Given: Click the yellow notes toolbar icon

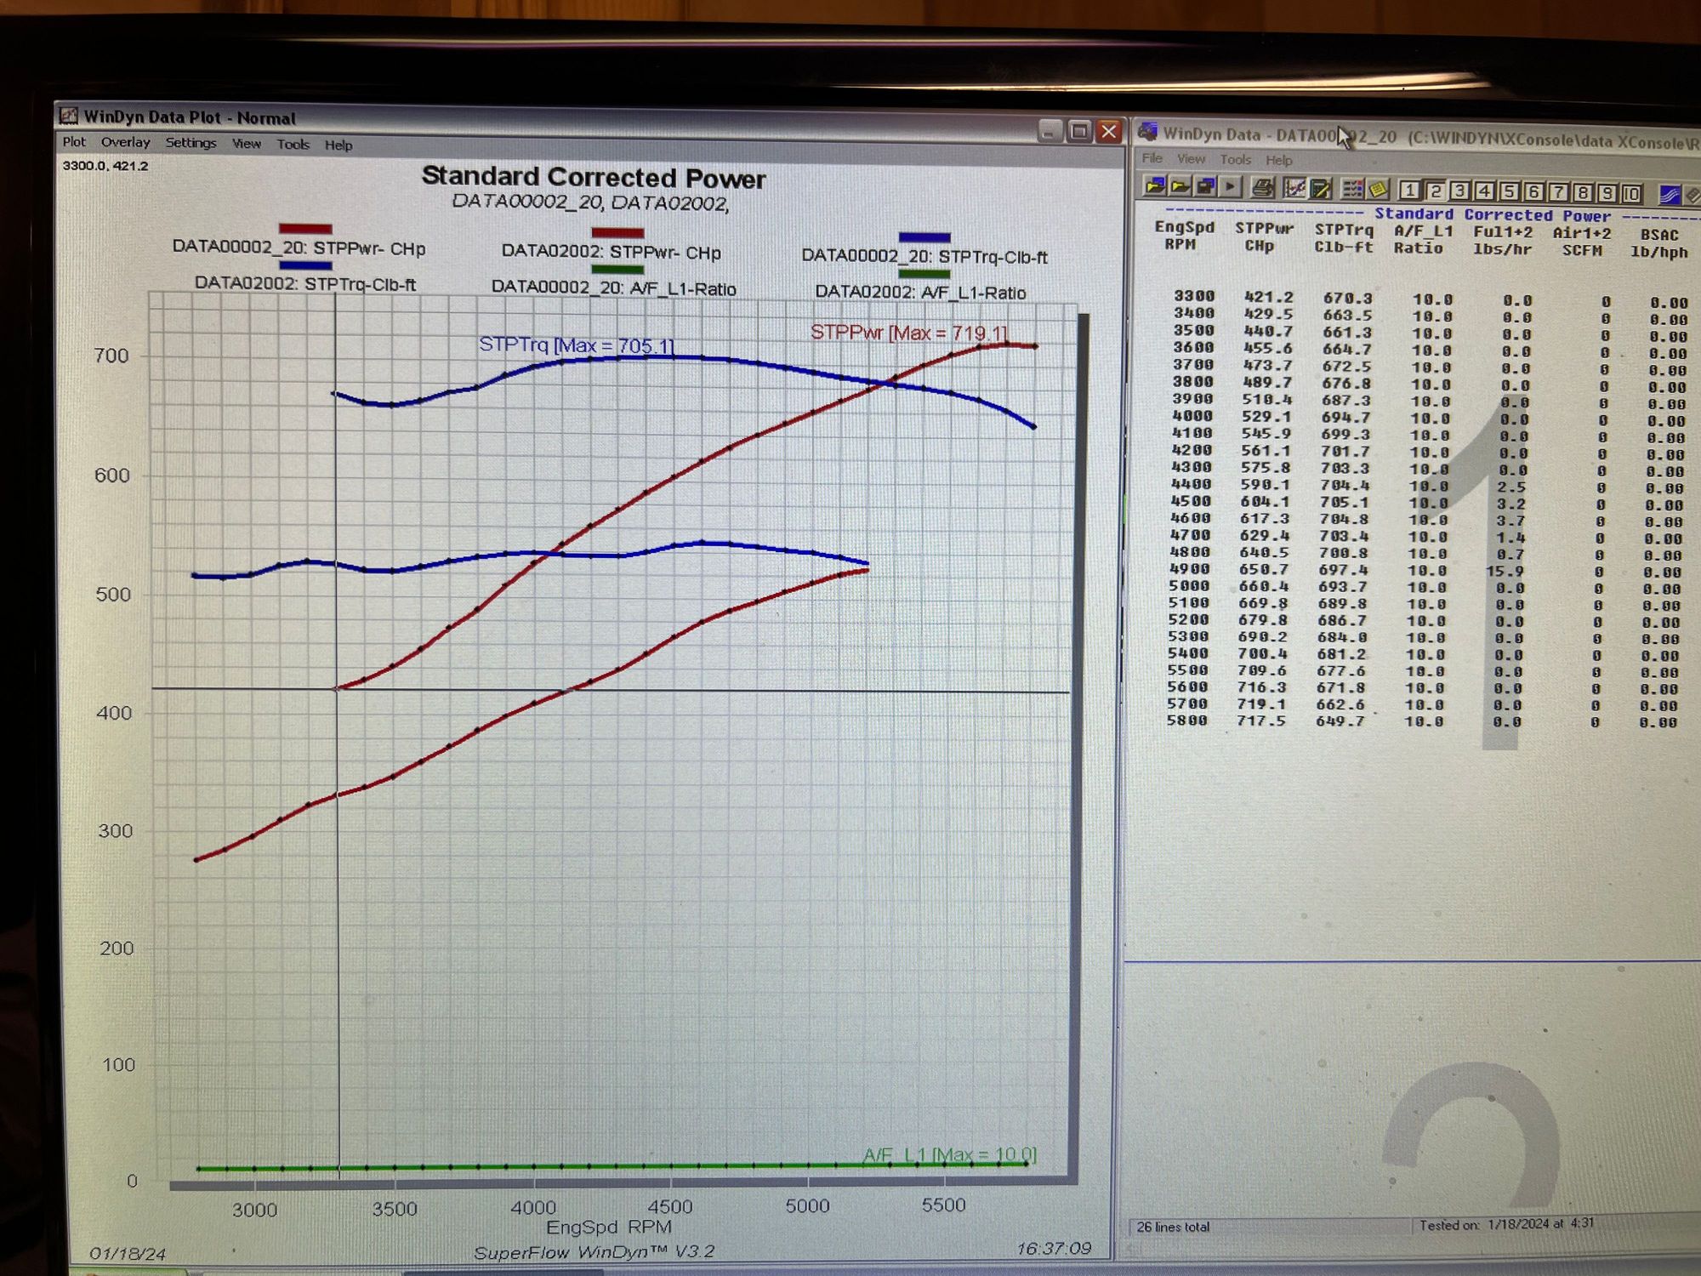Looking at the screenshot, I should [x=1378, y=190].
